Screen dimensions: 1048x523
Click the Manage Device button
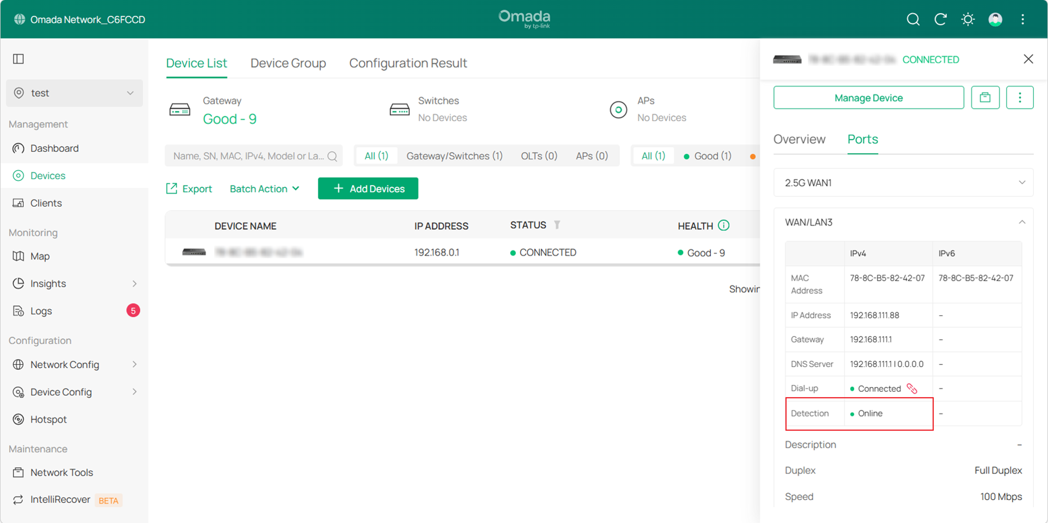click(868, 98)
